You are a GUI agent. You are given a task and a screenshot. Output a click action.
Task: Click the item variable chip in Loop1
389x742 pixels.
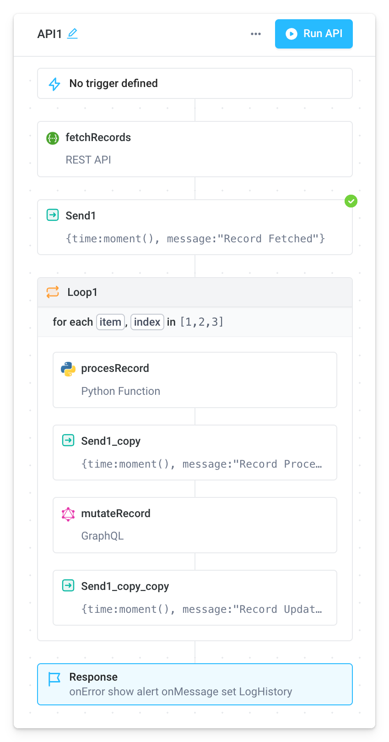[x=110, y=322]
